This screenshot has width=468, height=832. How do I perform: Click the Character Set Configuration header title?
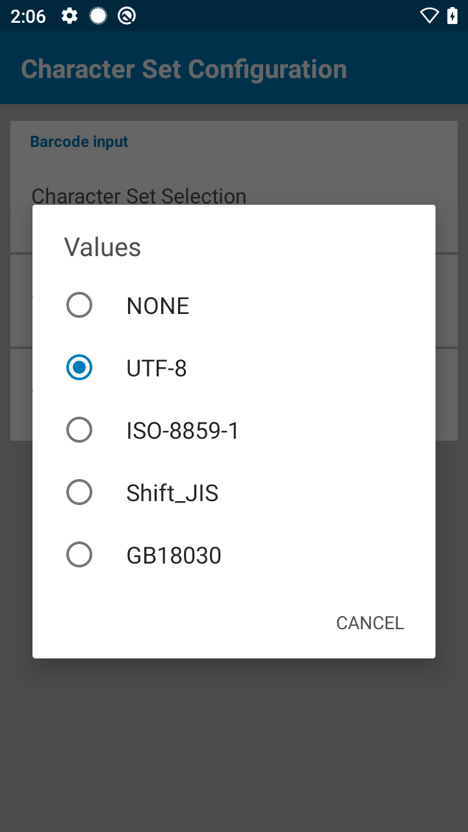click(184, 69)
